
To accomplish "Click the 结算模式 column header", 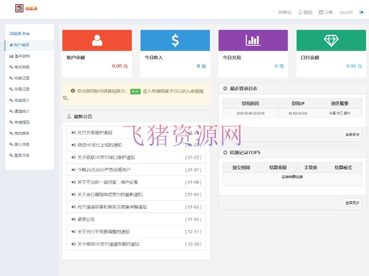I will [x=343, y=167].
